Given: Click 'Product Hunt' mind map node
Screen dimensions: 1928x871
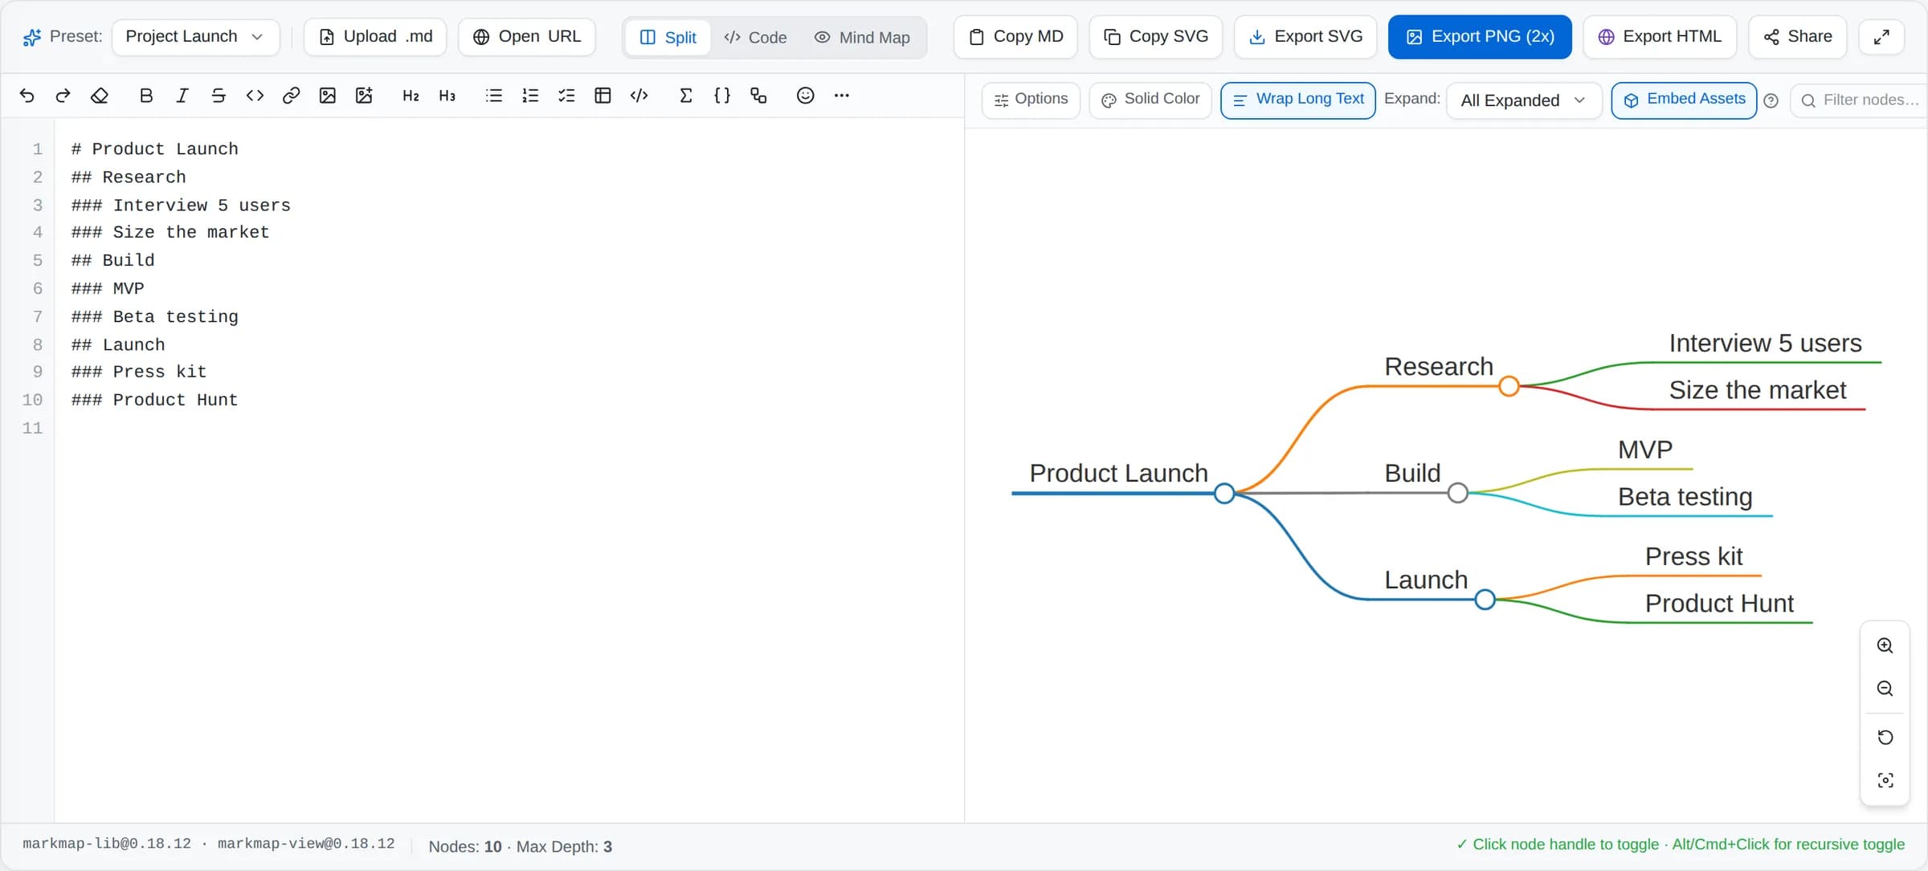Looking at the screenshot, I should (x=1719, y=604).
